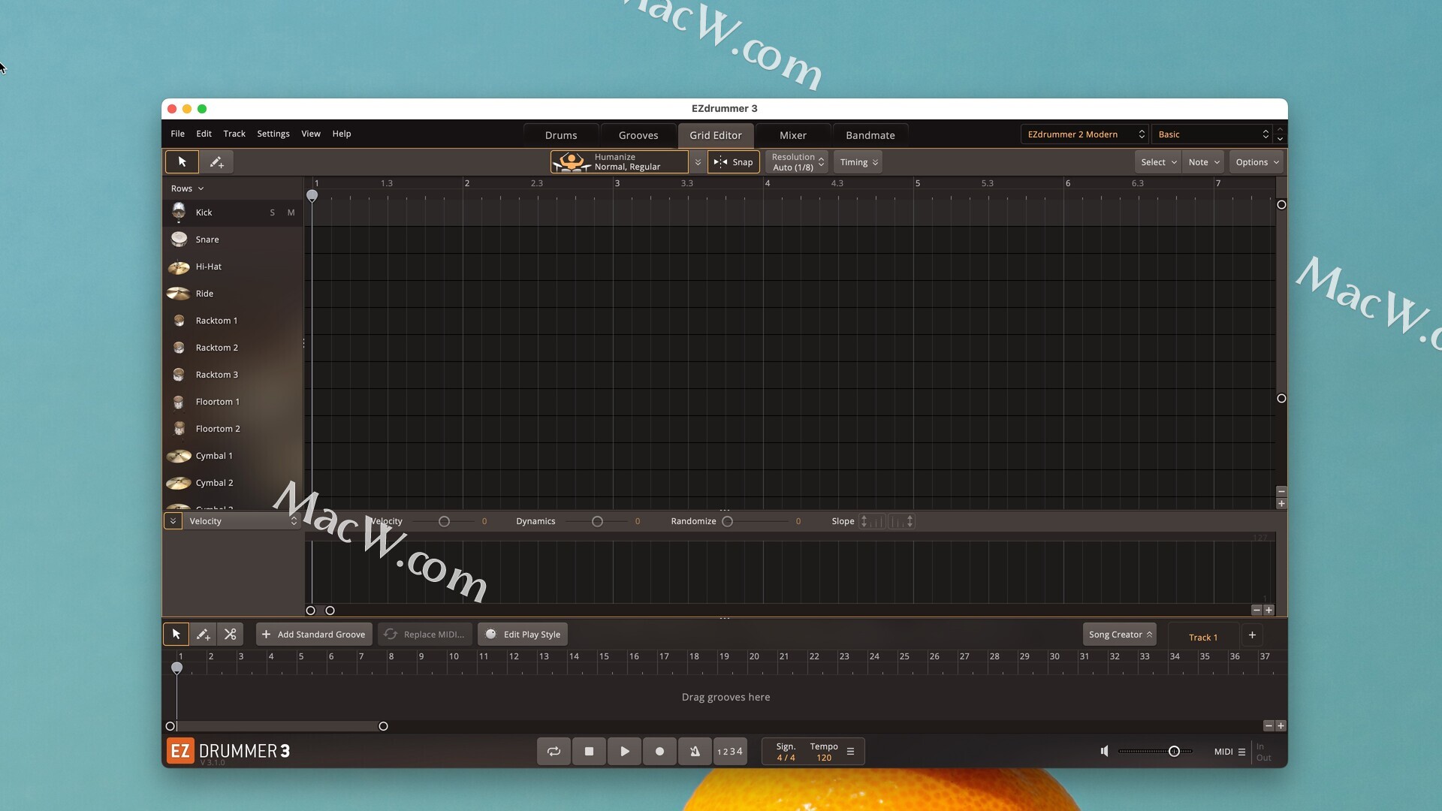Select the song track arrow tool
Screen dimensions: 1442x811
click(176, 635)
